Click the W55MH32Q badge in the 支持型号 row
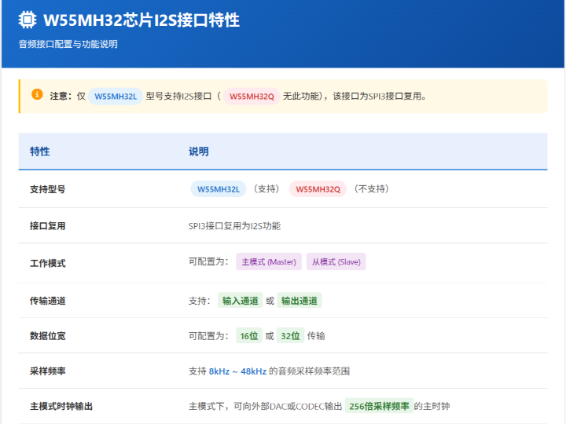The height and width of the screenshot is (424, 566). point(318,189)
